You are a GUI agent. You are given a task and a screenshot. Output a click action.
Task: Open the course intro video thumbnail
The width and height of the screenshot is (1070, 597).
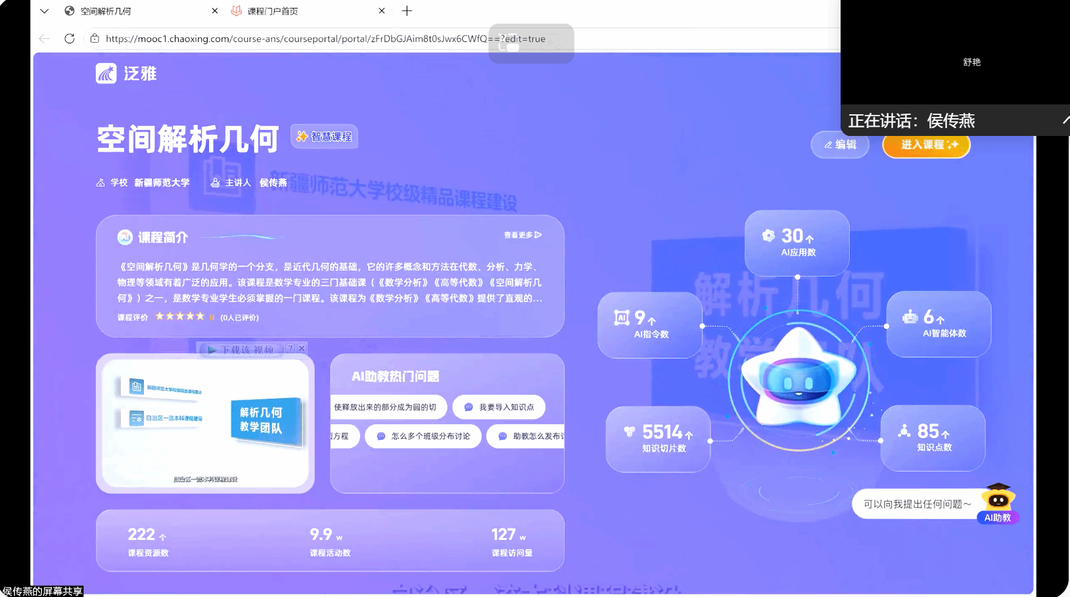[x=205, y=423]
